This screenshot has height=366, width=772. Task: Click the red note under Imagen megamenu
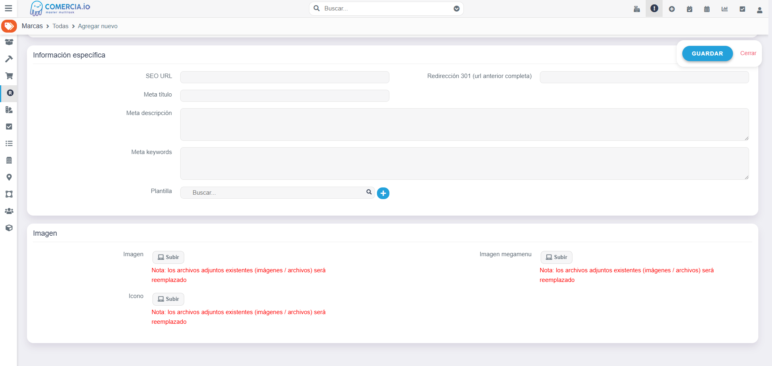point(627,275)
